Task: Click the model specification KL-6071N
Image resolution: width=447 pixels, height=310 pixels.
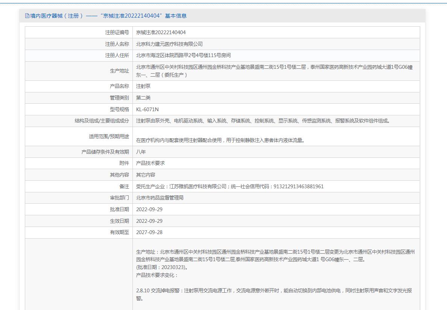Action: 147,109
